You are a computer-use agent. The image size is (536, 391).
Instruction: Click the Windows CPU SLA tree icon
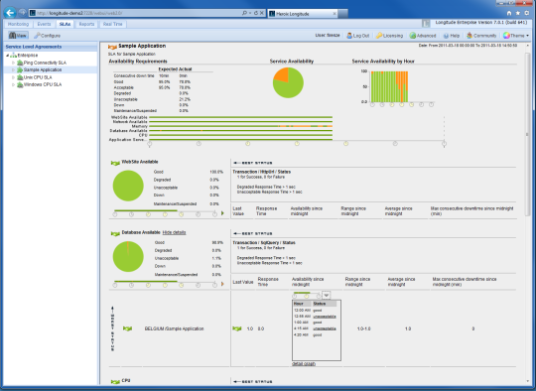20,84
